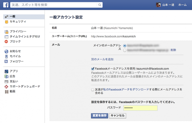This screenshot has width=192, height=123.
Task: Go to プライバシー settings
Action: point(18,31)
